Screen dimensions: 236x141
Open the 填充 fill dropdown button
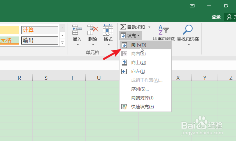pyautogui.click(x=130, y=36)
